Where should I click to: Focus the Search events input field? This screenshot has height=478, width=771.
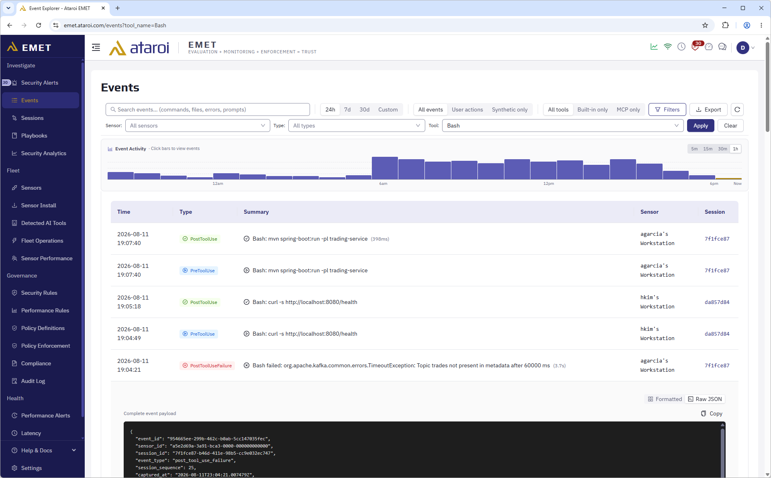coord(208,109)
